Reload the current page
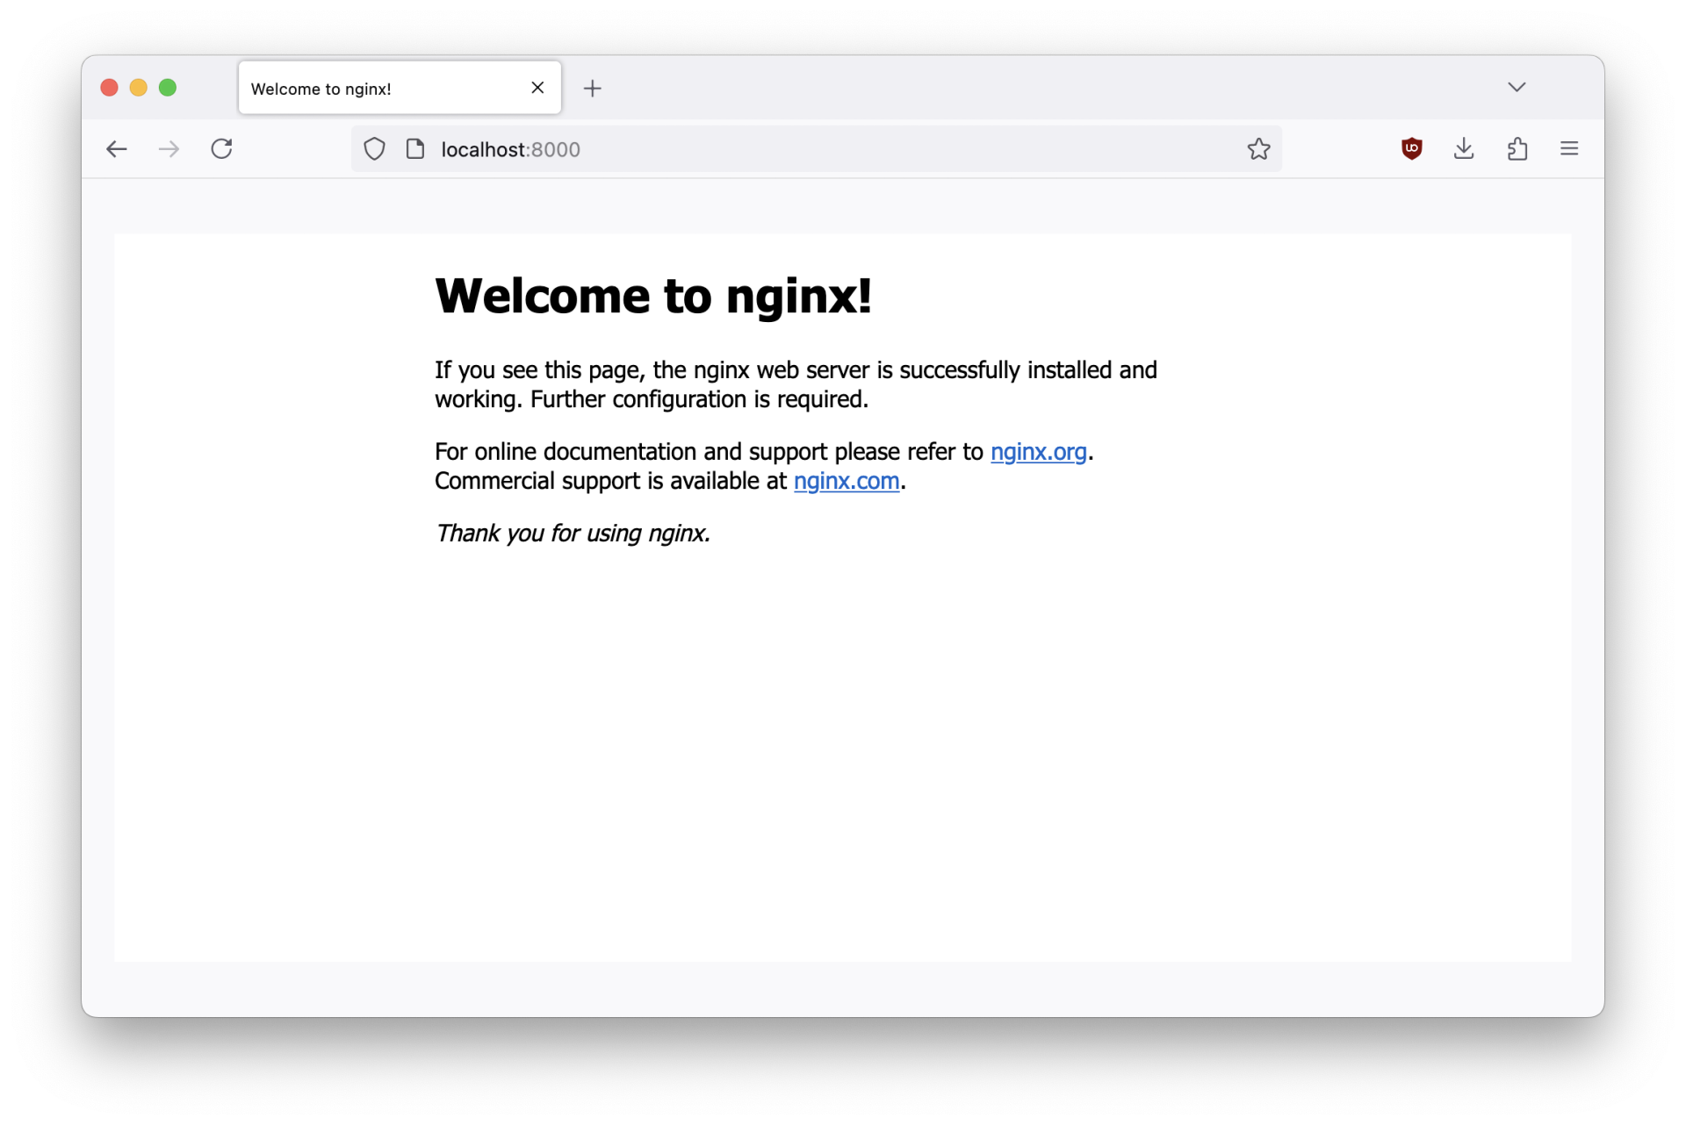The width and height of the screenshot is (1686, 1125). coord(221,148)
